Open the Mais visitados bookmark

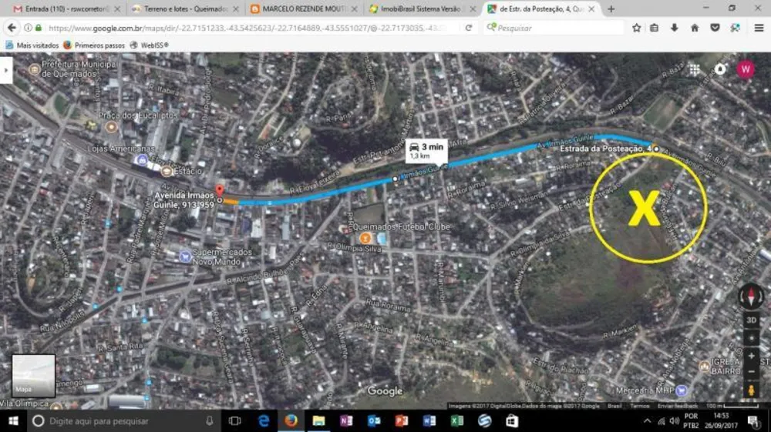pyautogui.click(x=32, y=45)
